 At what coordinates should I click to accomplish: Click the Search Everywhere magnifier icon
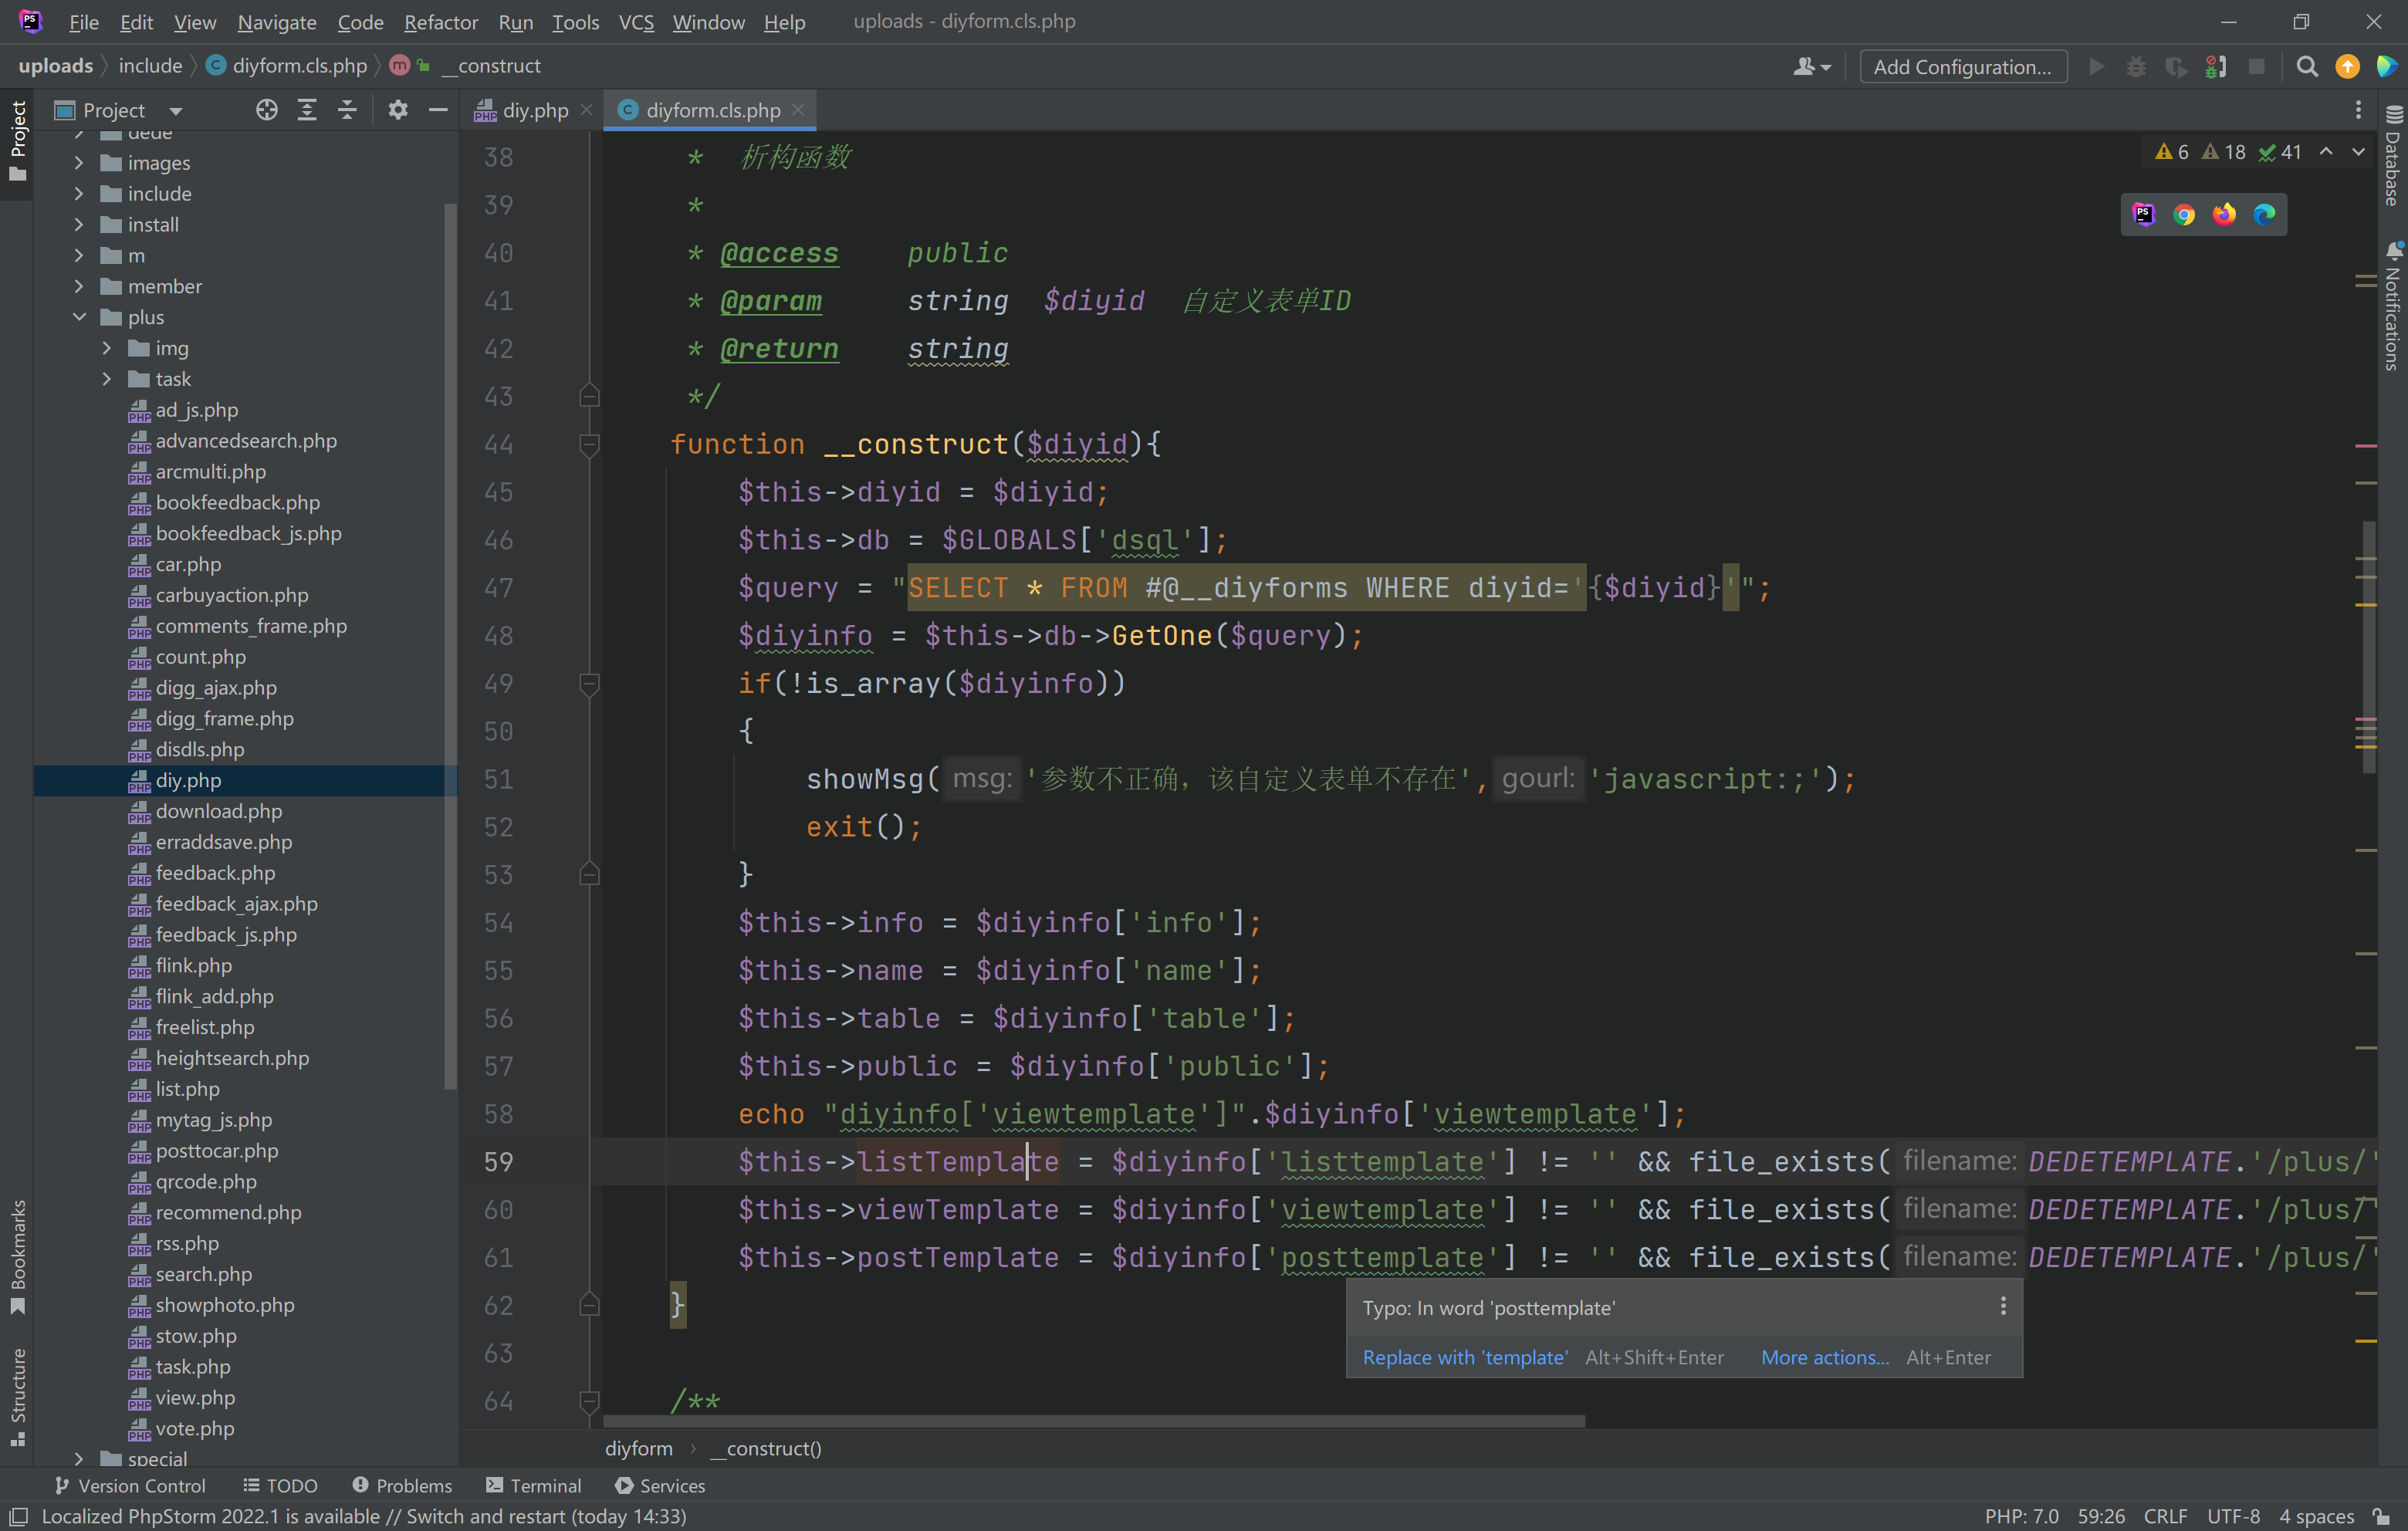click(x=2306, y=67)
